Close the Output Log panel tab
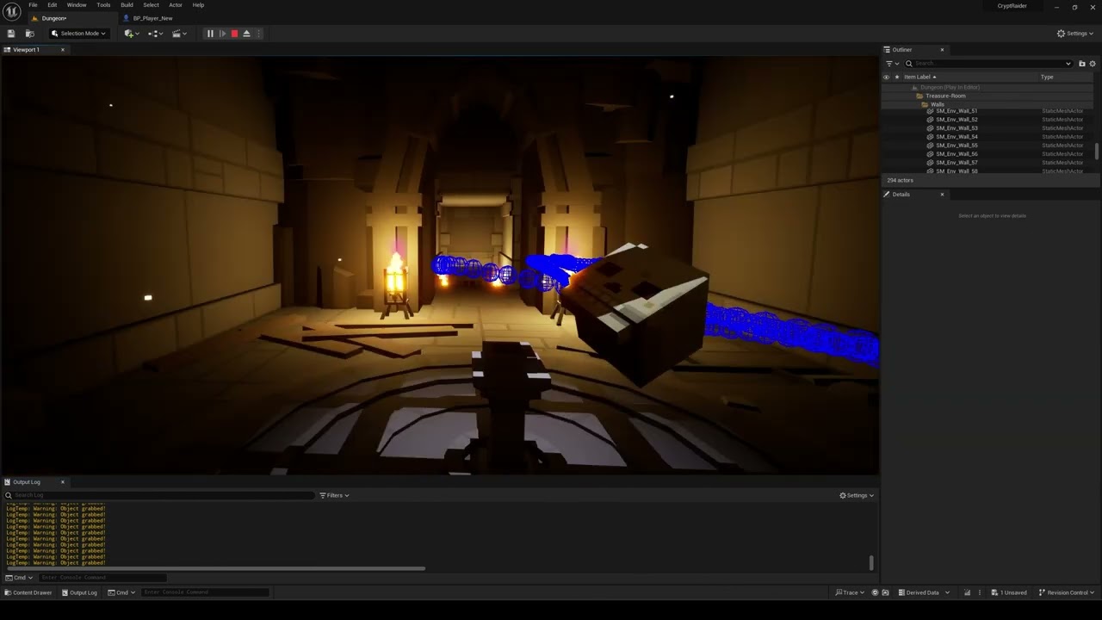Screen dimensions: 1102x620 62,482
